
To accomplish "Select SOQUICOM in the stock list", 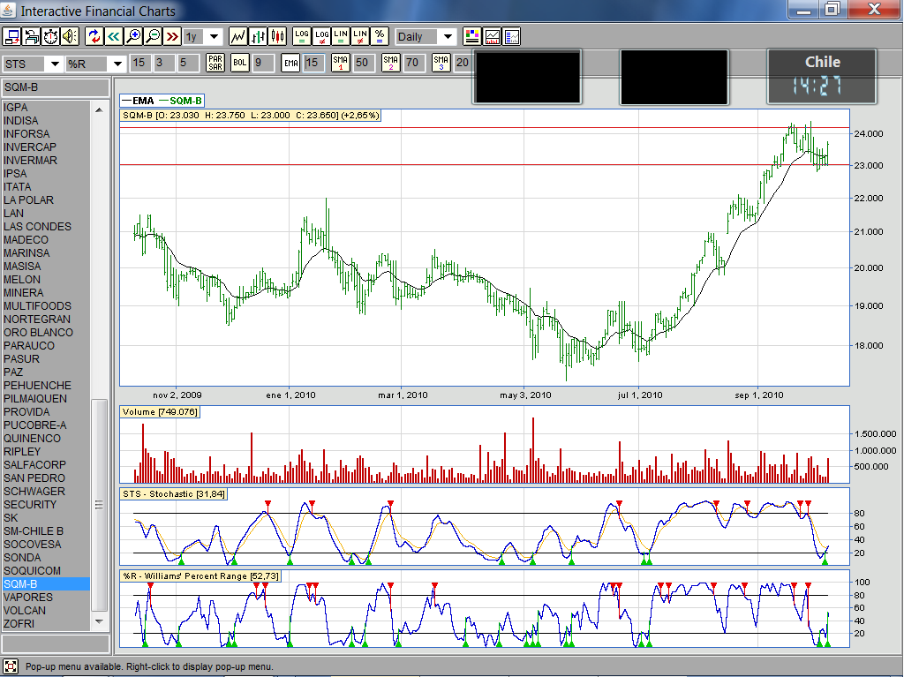I will point(33,571).
